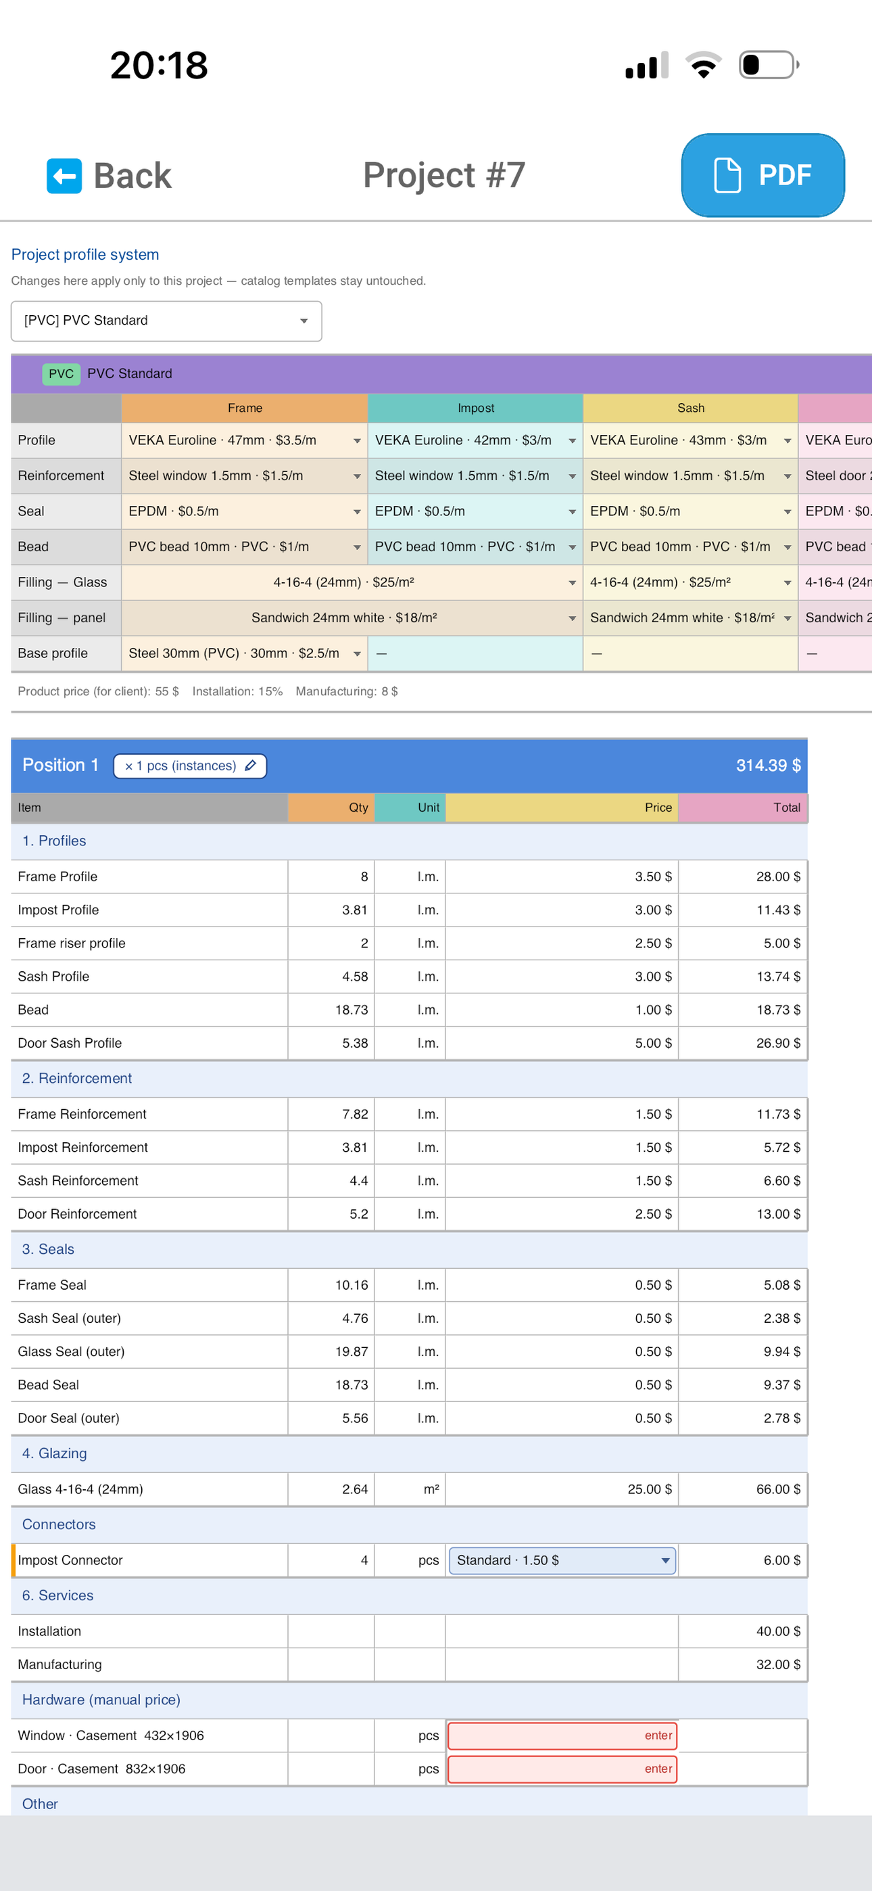
Task: Open Frame profile VEKA Euroline 47mm dropdown
Action: 245,440
